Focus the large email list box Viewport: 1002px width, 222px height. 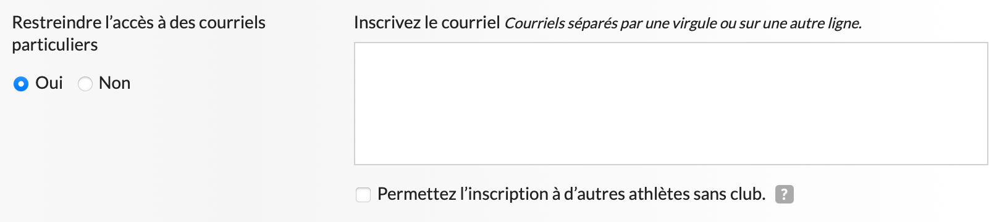[x=671, y=104]
